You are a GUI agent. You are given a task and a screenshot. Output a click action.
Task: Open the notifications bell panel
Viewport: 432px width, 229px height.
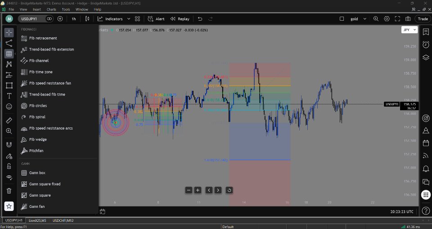426,168
